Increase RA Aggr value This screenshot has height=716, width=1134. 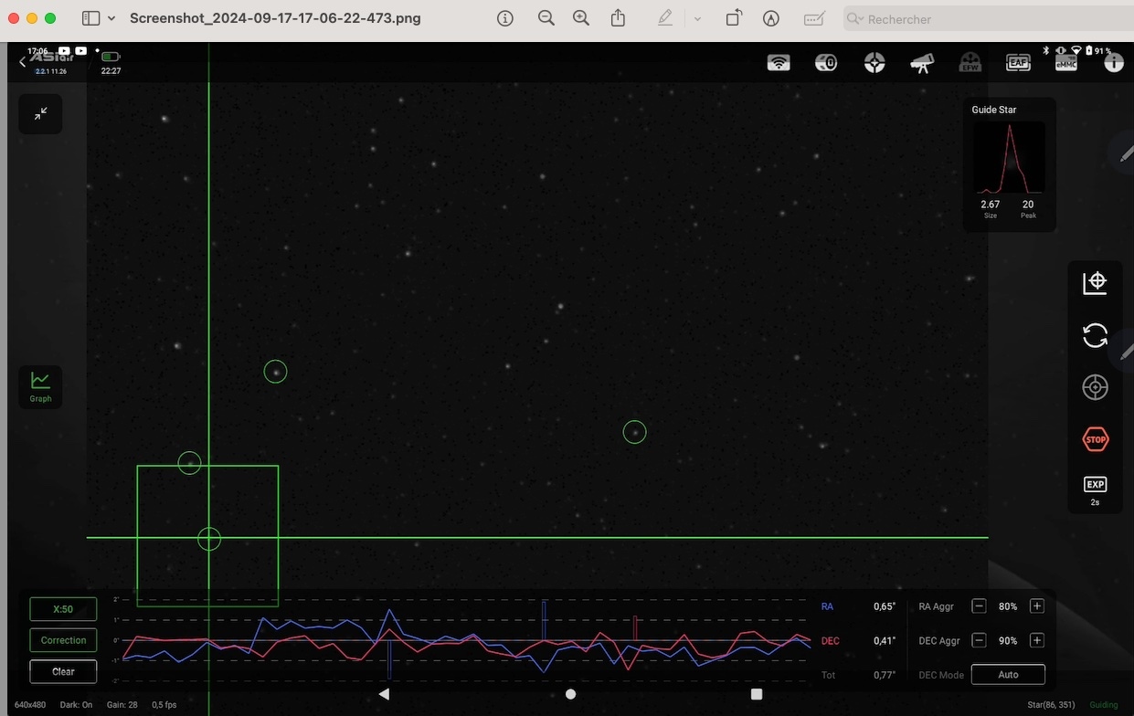point(1036,606)
